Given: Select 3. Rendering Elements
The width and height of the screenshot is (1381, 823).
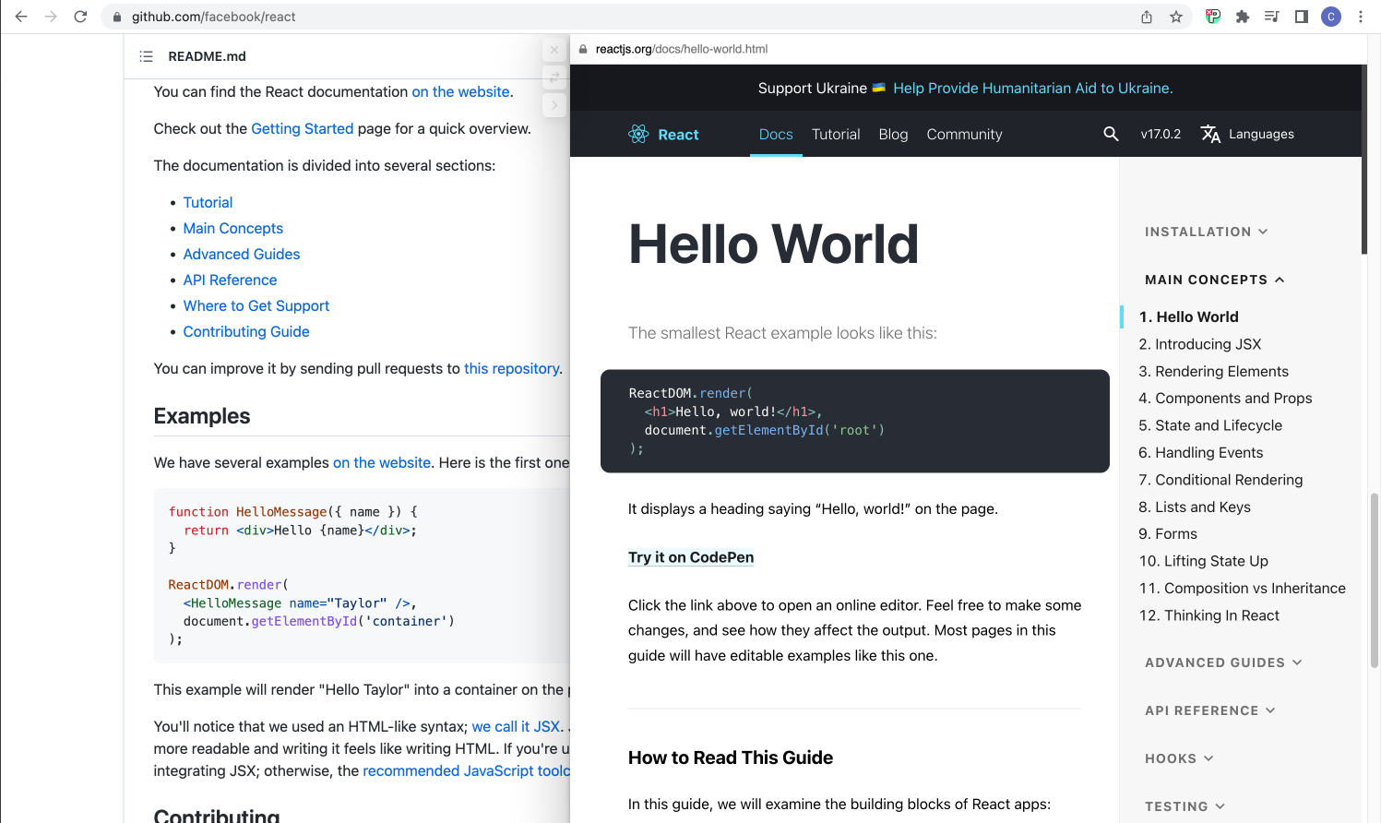Looking at the screenshot, I should point(1214,371).
